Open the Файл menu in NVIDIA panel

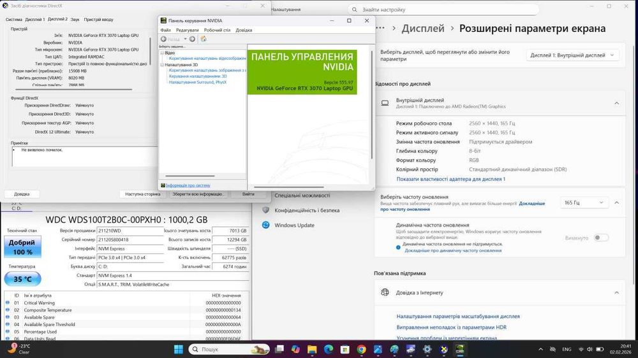tap(166, 30)
